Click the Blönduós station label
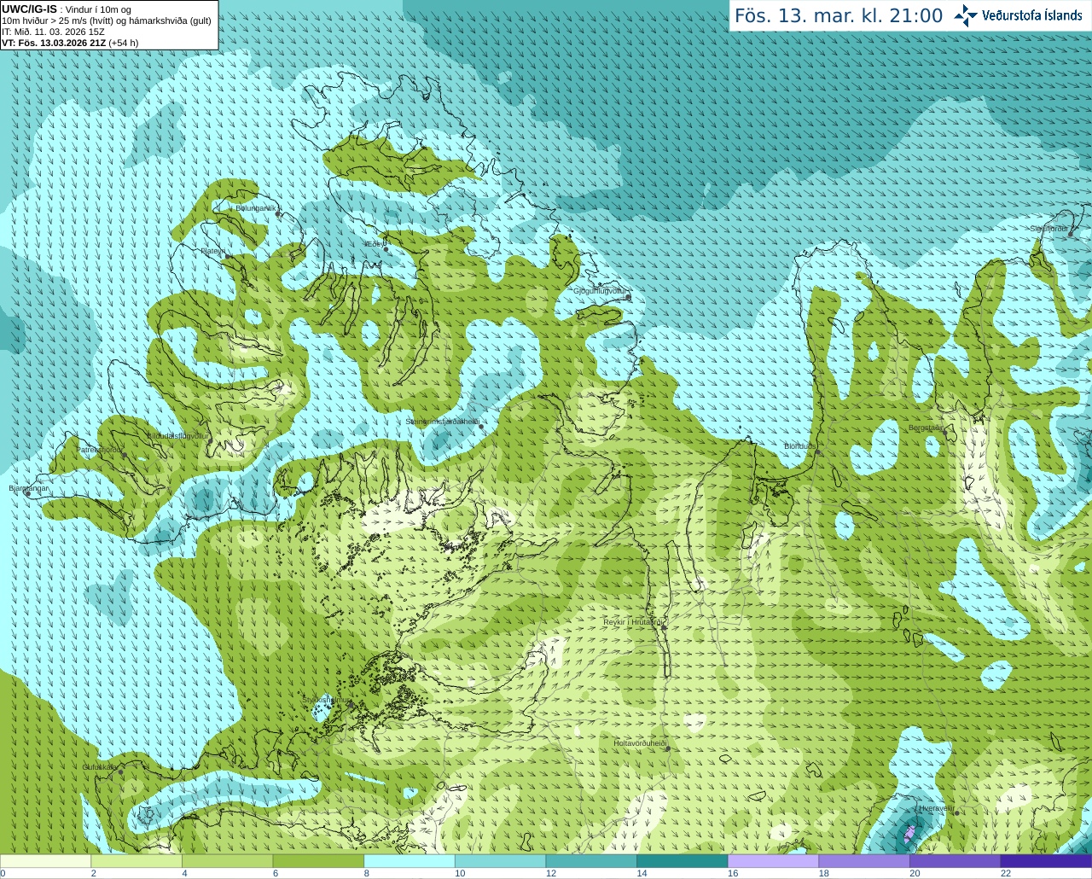The width and height of the screenshot is (1092, 879). coord(800,446)
